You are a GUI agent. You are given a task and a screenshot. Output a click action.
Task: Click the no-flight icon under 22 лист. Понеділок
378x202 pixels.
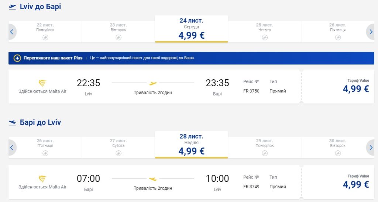[x=45, y=37]
